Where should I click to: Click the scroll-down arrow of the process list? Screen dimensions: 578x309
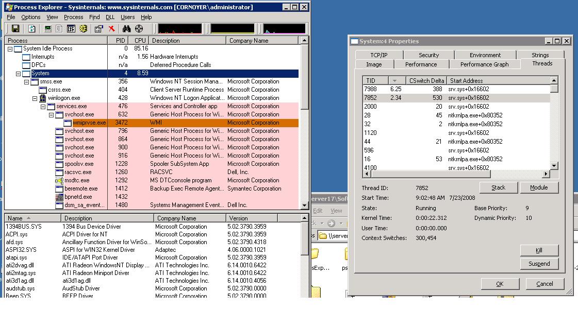[305, 205]
